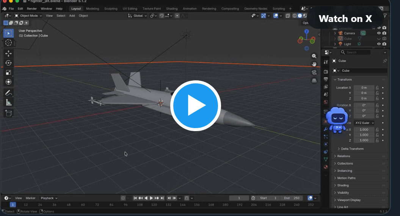Click the properties Search field
400x216 pixels.
tap(355, 52)
